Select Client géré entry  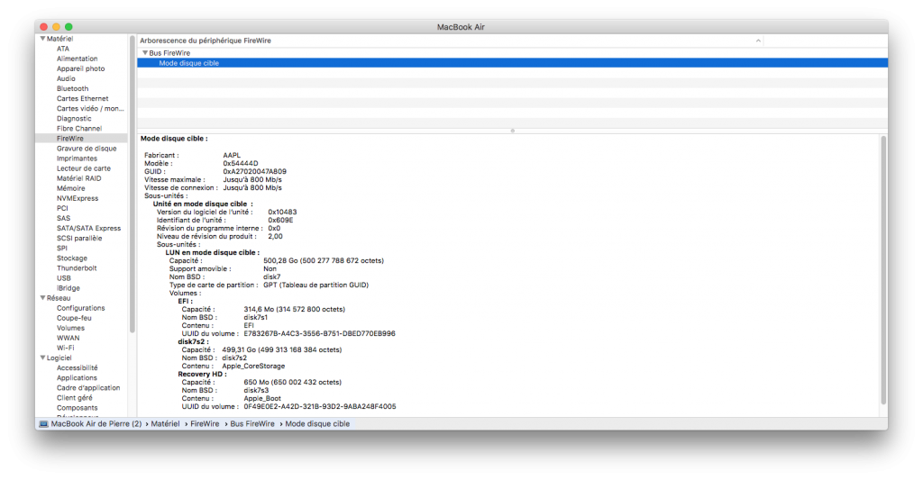point(75,399)
